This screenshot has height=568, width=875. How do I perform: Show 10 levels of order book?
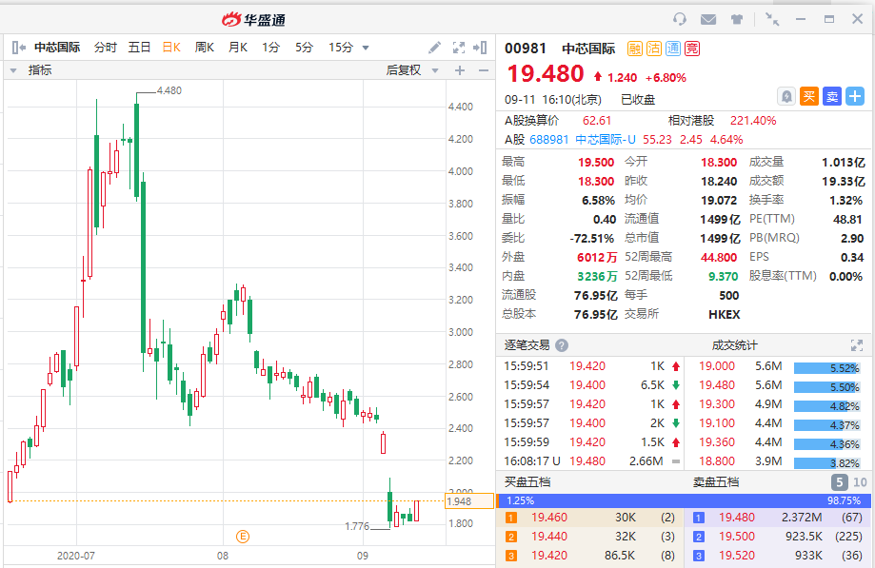click(861, 482)
